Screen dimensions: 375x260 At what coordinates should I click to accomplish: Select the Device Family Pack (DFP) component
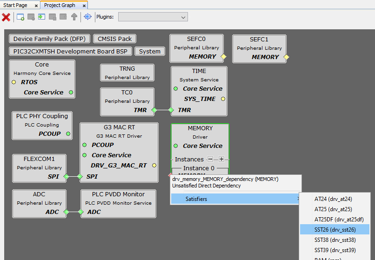click(49, 39)
